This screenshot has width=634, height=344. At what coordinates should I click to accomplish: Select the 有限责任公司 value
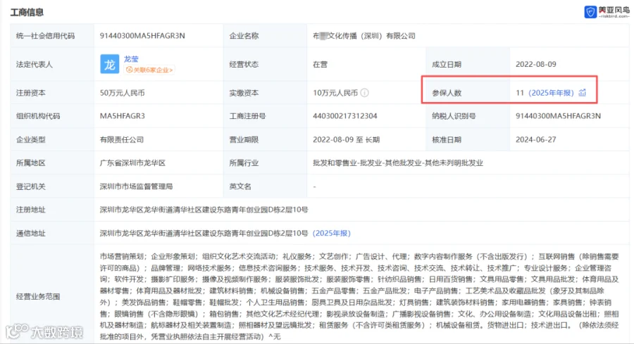pos(122,140)
